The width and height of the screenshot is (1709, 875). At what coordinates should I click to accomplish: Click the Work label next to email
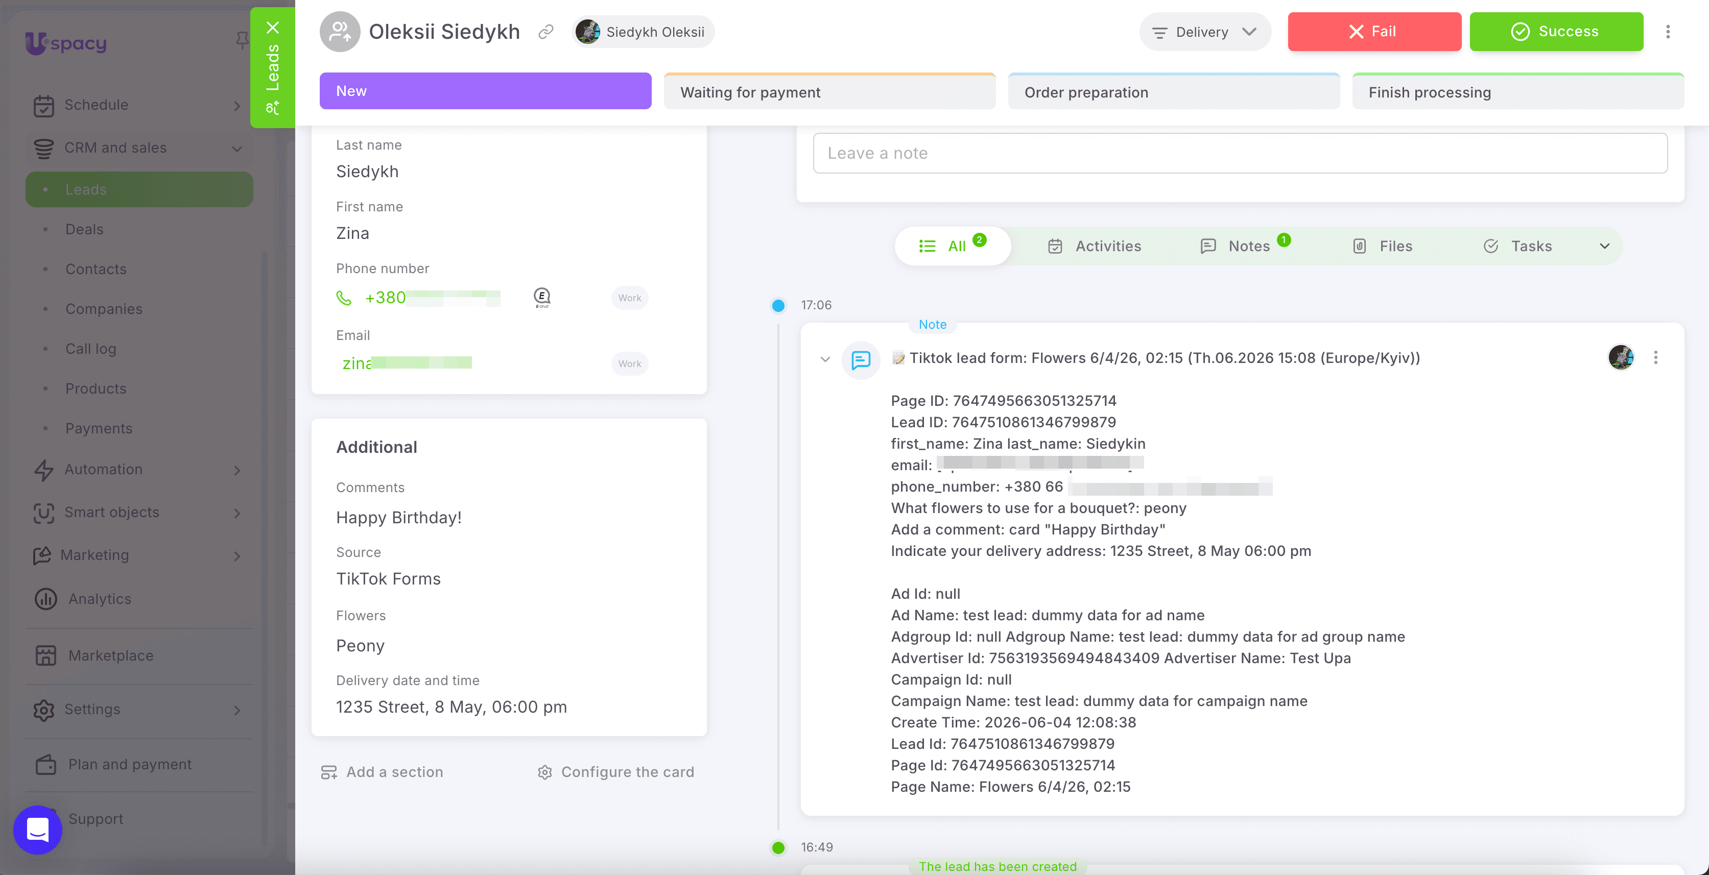[630, 364]
